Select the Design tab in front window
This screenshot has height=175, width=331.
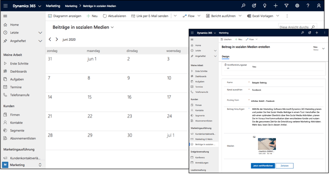coord(226,57)
